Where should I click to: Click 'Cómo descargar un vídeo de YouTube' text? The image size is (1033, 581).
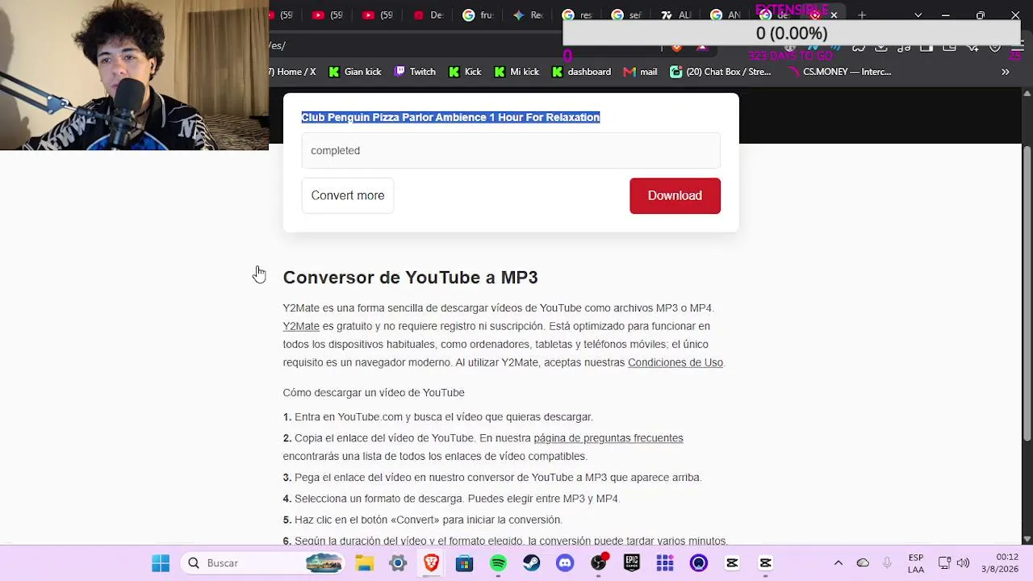(374, 393)
